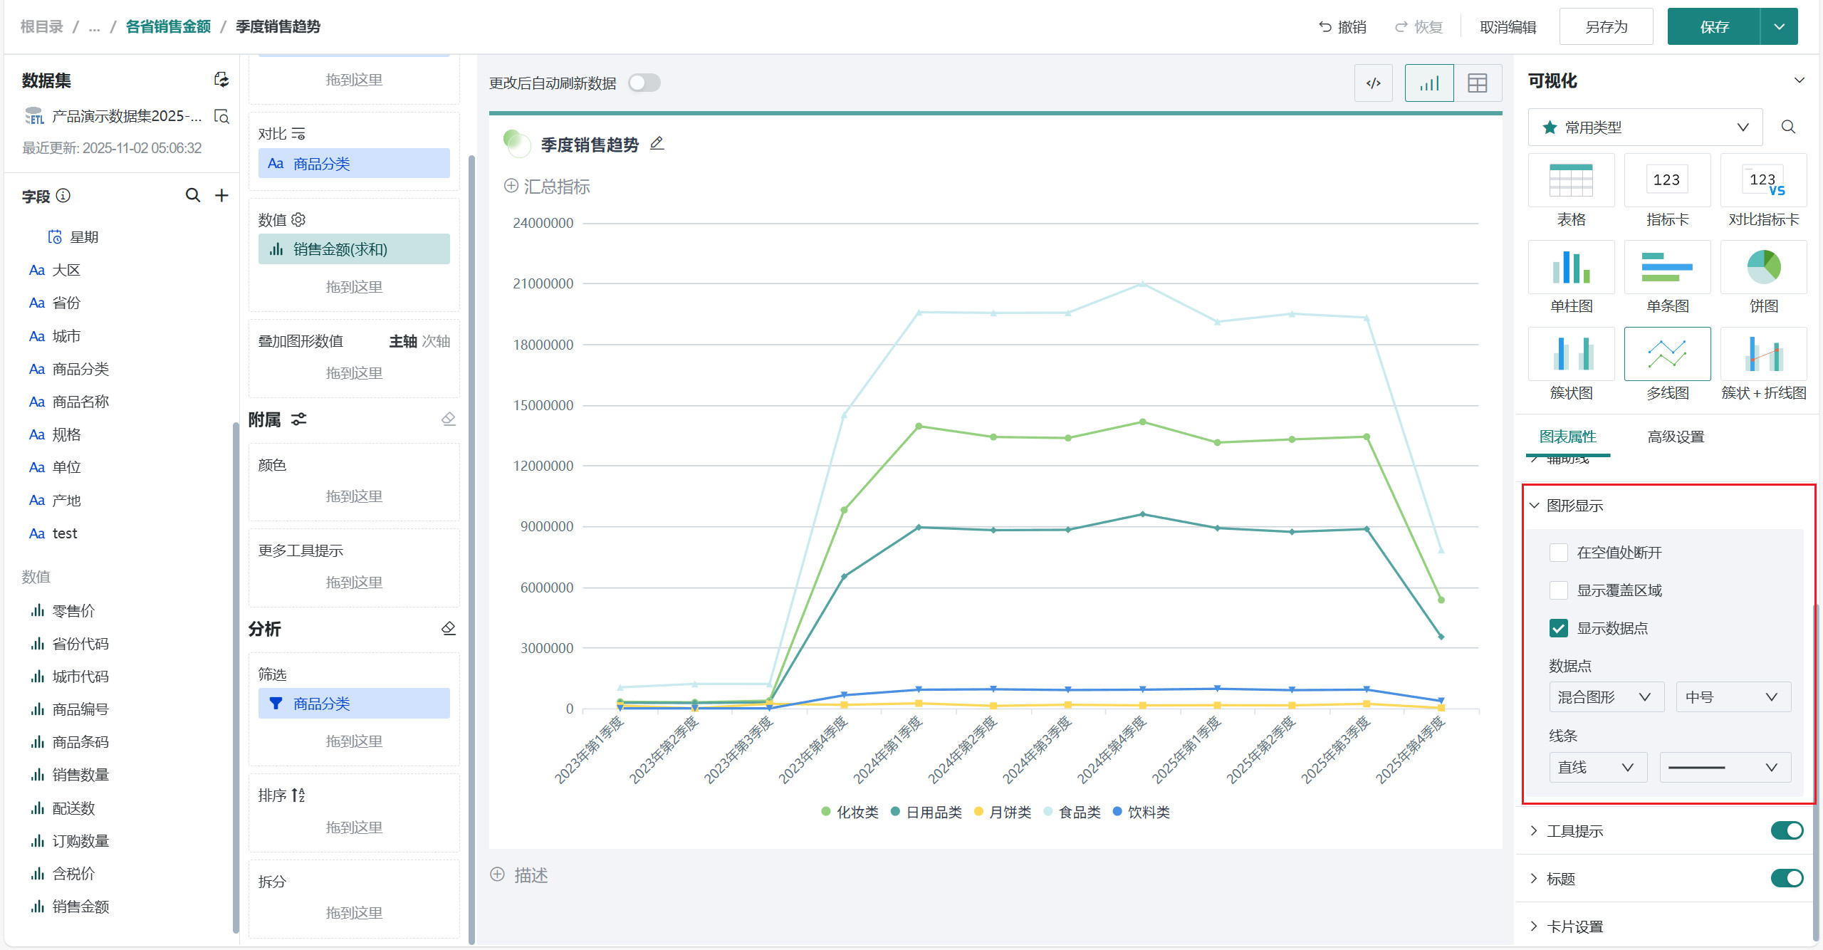Screen dimensions: 1823x950
Task: Expand the card settings section
Action: coord(1575,926)
